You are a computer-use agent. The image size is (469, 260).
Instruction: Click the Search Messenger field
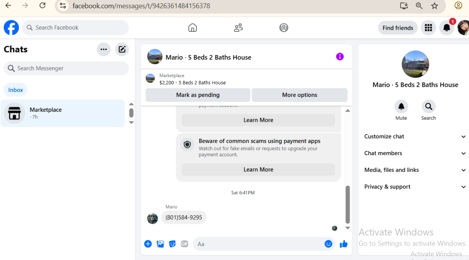(x=66, y=68)
